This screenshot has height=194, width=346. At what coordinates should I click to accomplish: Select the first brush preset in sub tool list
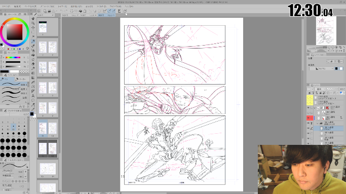[14, 84]
